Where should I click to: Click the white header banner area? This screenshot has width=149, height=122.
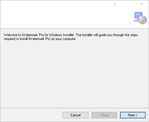coord(66,18)
